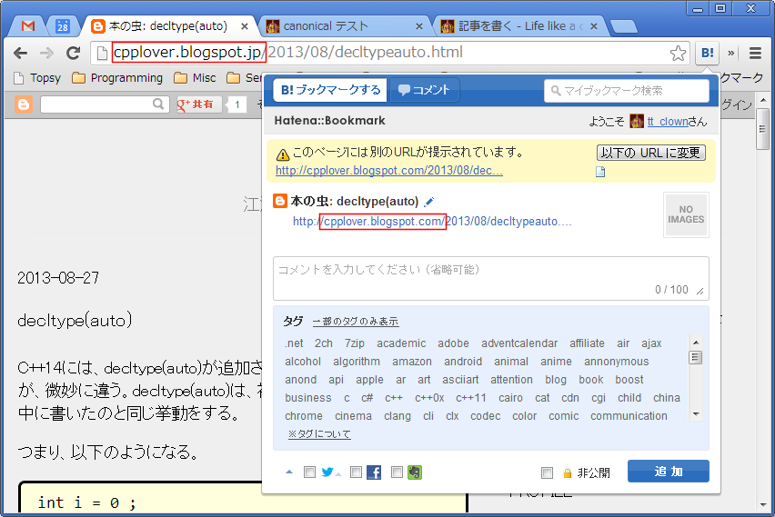The width and height of the screenshot is (775, 517).
Task: Select the android tag
Action: click(463, 362)
